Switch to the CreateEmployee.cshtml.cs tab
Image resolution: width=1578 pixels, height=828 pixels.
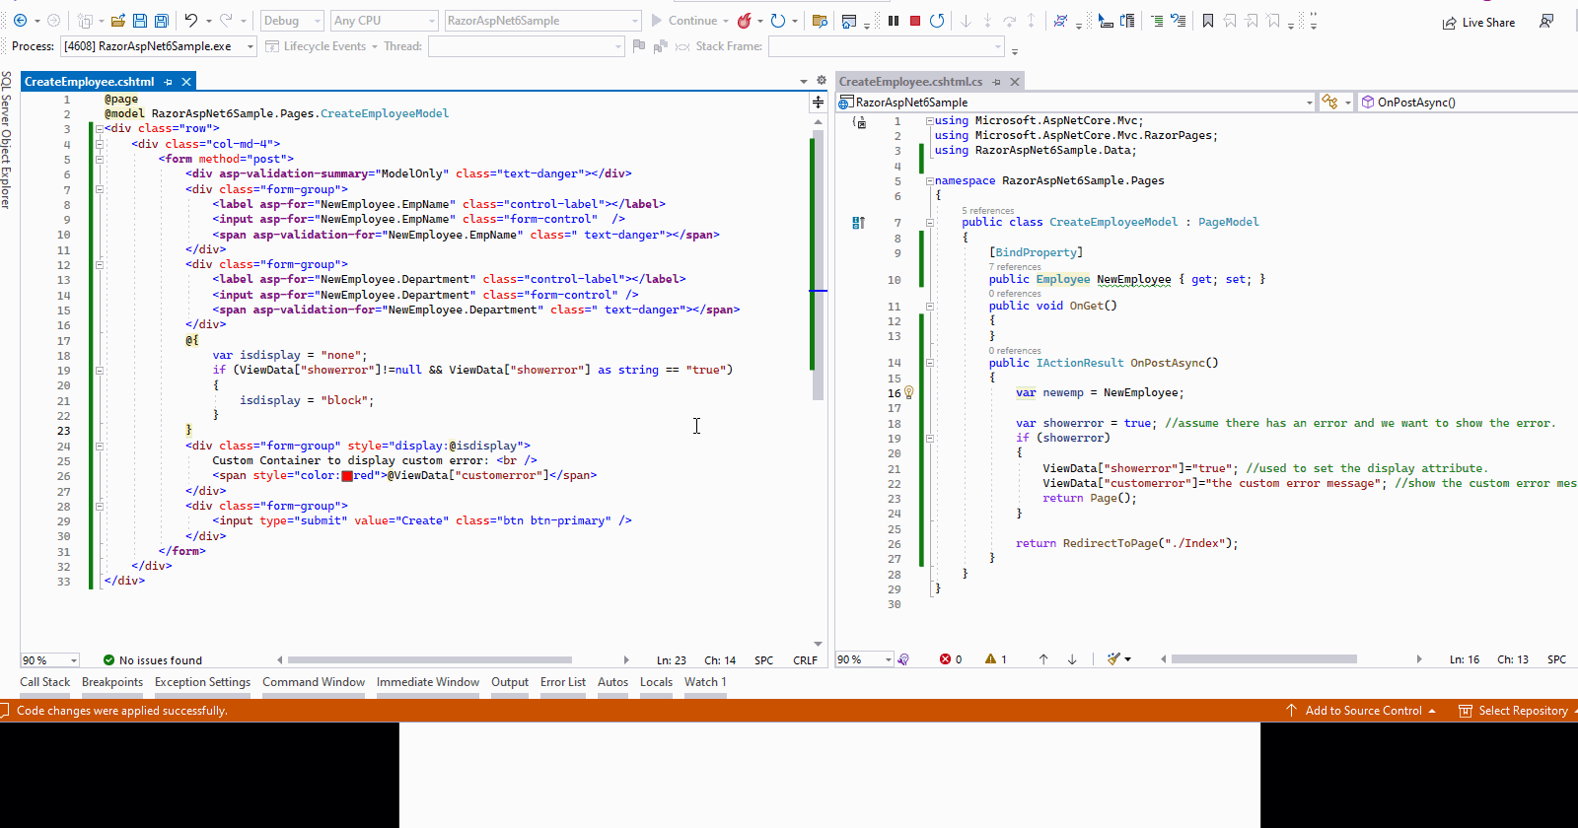[x=910, y=82]
